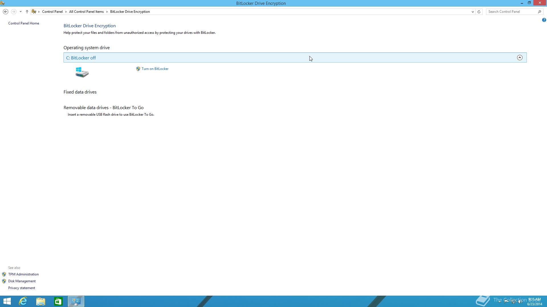
Task: Go back using the Back arrow
Action: [5, 12]
